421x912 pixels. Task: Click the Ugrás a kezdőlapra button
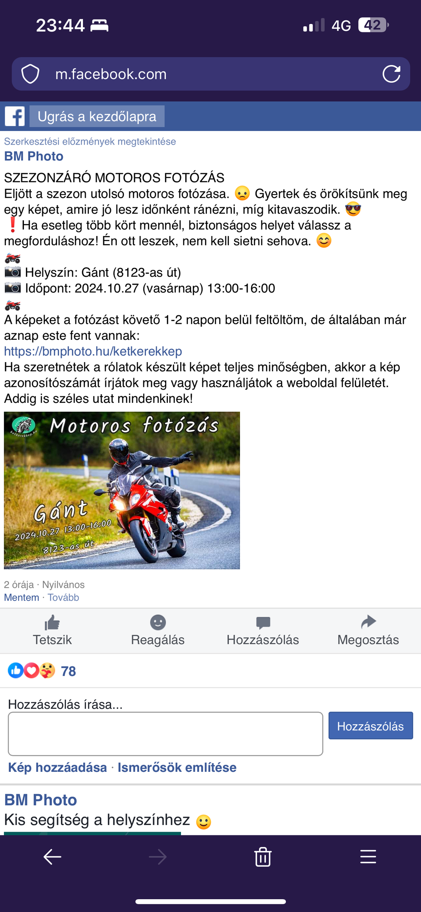pyautogui.click(x=97, y=116)
